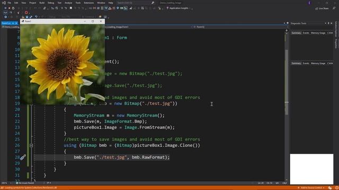Screen dimensions: 339x190
Task: Expand the Application Insights dropdown arrow
Action: (190, 8)
